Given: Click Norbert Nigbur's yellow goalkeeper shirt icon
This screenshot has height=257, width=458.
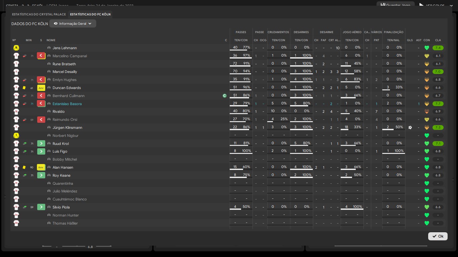Looking at the screenshot, I should [x=16, y=136].
